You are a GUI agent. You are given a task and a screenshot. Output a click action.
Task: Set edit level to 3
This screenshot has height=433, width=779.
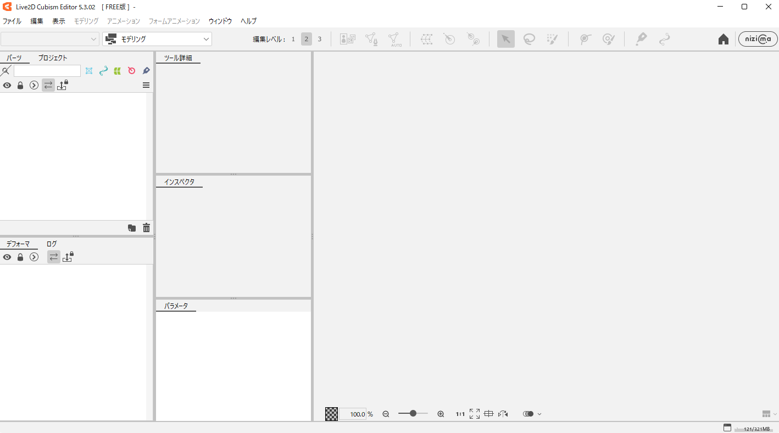tap(320, 39)
